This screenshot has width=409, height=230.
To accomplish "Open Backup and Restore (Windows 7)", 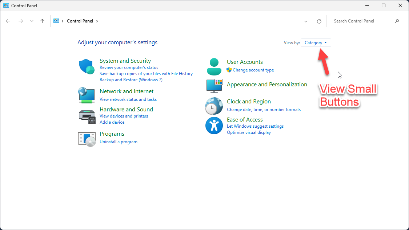I will click(131, 80).
